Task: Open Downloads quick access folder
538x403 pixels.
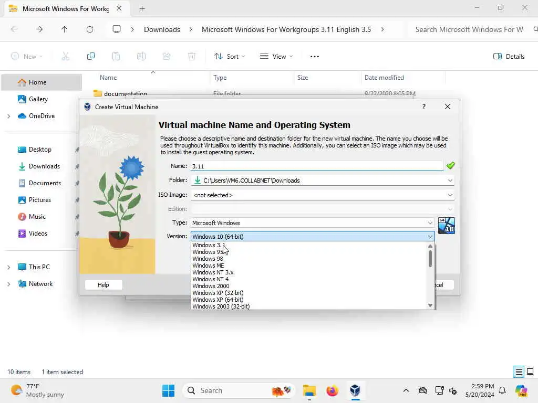Action: [x=44, y=166]
